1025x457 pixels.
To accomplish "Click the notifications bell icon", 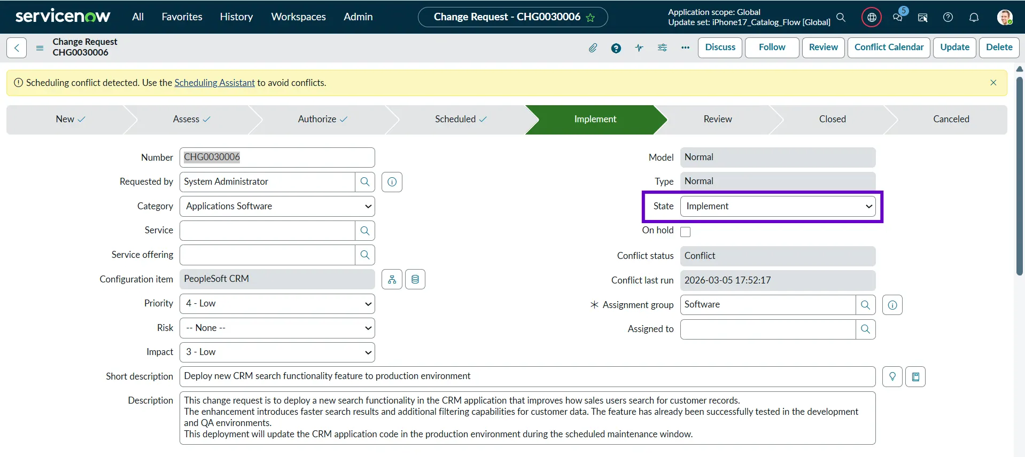I will [974, 17].
